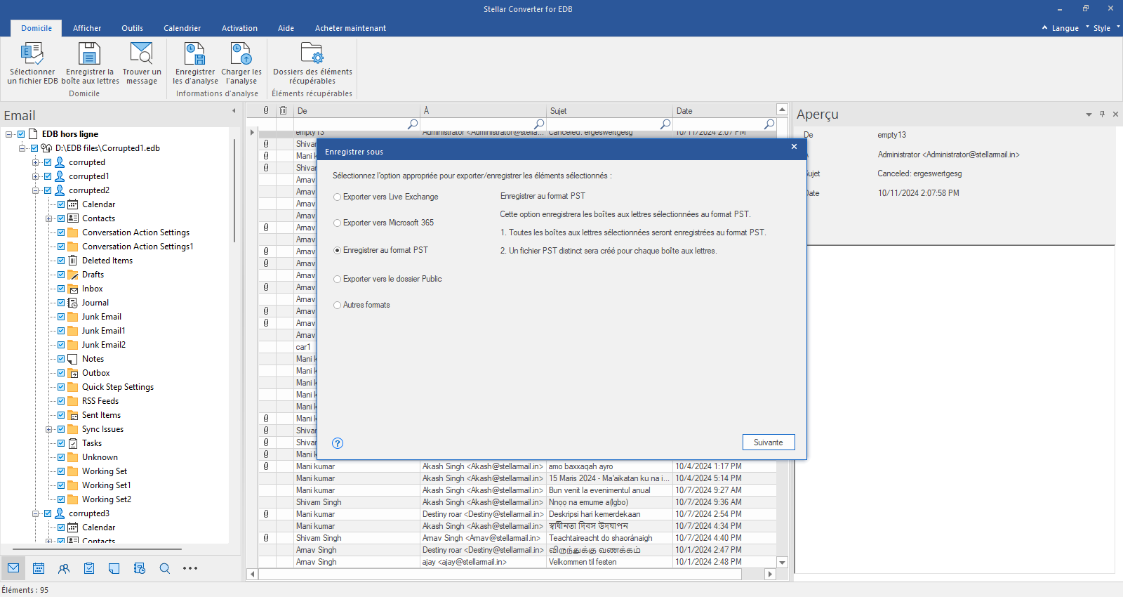Sort by Date column header
Viewport: 1123px width, 597px height.
(x=724, y=111)
